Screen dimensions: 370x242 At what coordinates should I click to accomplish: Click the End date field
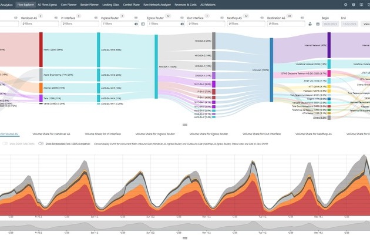tap(349, 24)
